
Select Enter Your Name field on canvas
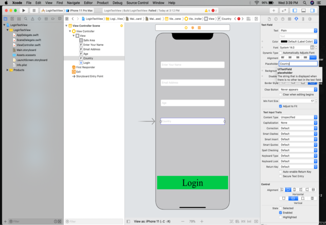point(193,64)
